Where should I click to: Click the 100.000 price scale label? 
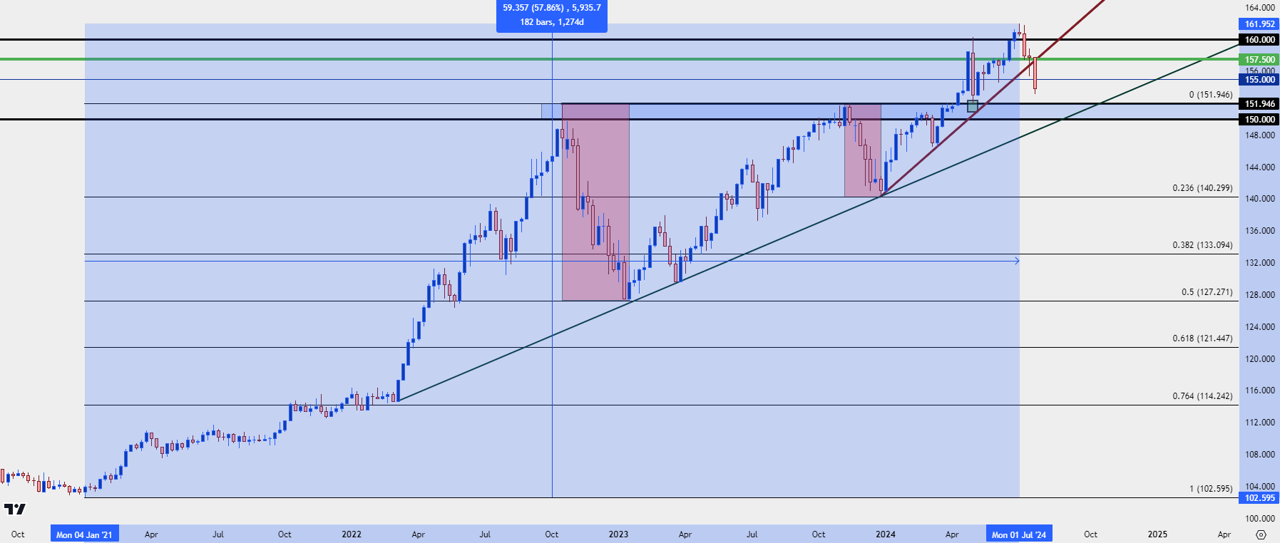pyautogui.click(x=1260, y=519)
